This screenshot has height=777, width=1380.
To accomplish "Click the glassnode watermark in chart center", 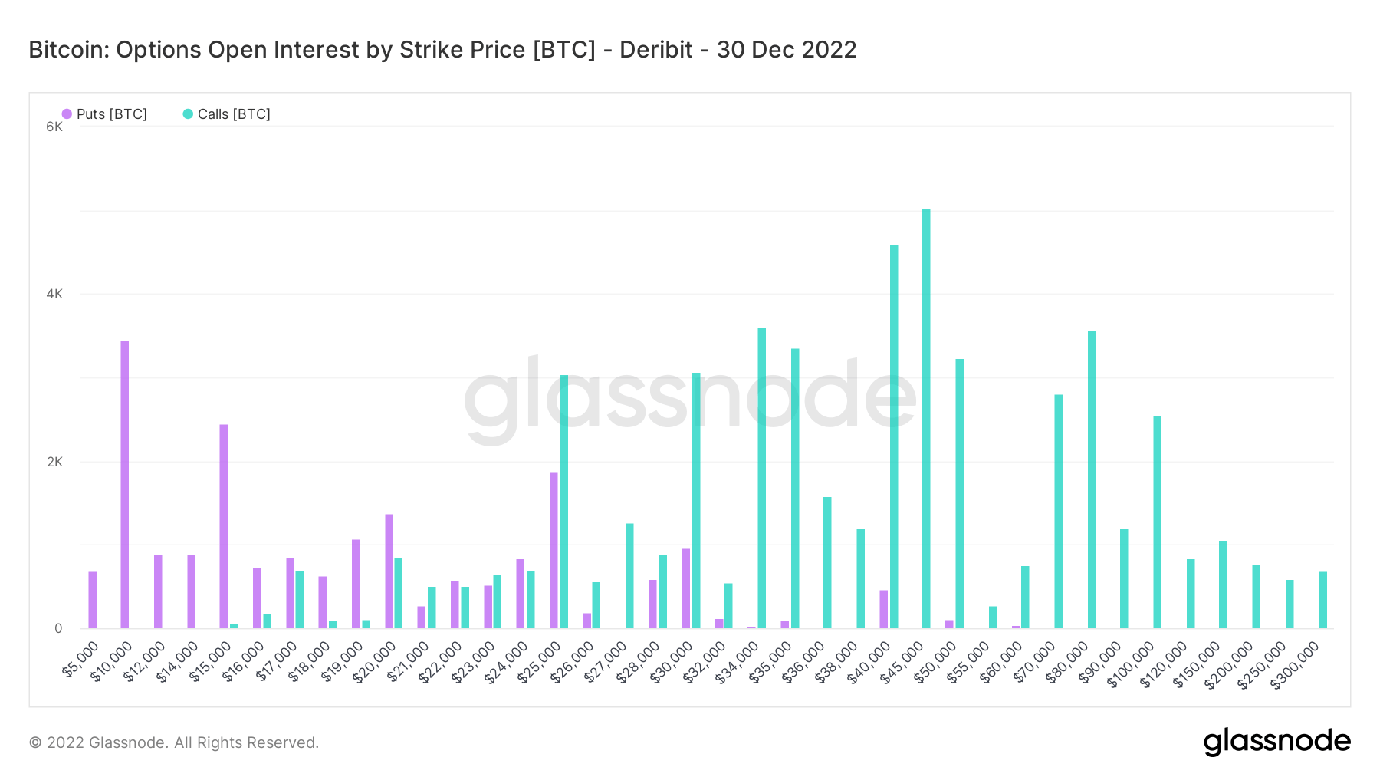I will [690, 397].
